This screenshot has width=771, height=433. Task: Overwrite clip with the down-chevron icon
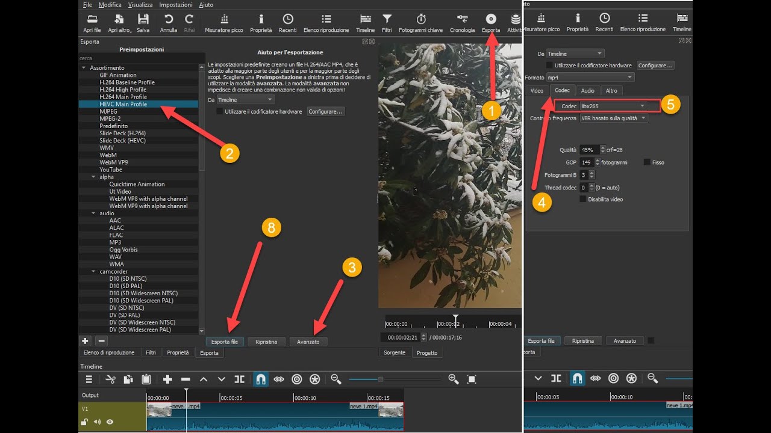(221, 379)
